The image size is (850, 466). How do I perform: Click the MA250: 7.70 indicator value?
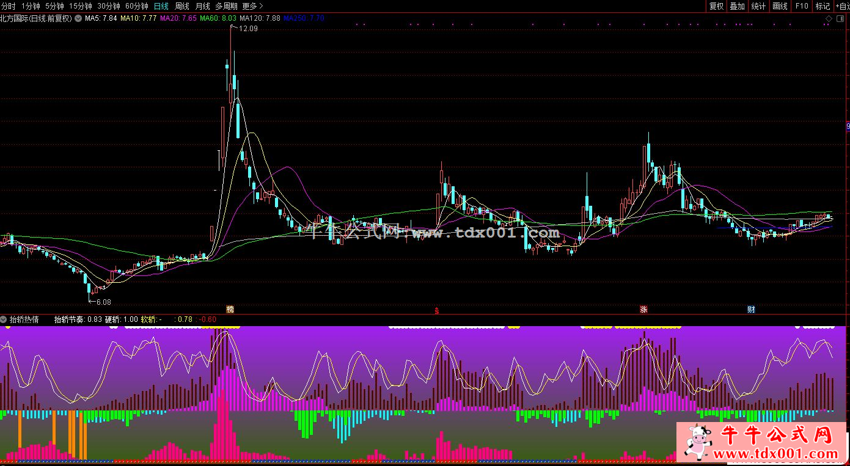point(304,18)
